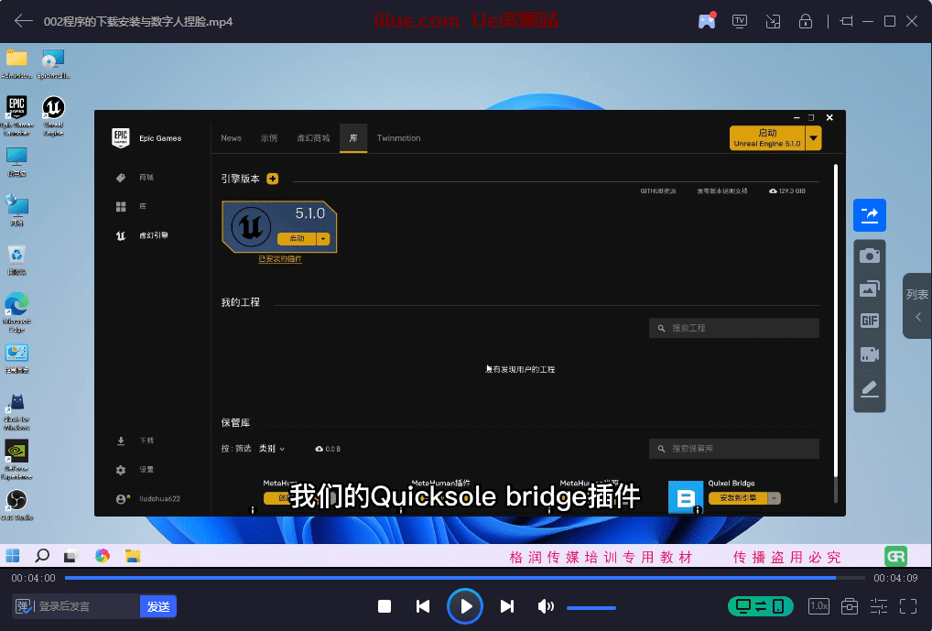Mute the video volume
Image resolution: width=932 pixels, height=631 pixels.
click(x=546, y=606)
